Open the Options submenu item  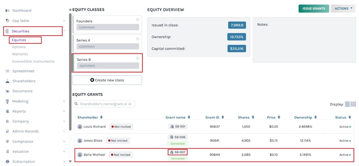tap(19, 47)
